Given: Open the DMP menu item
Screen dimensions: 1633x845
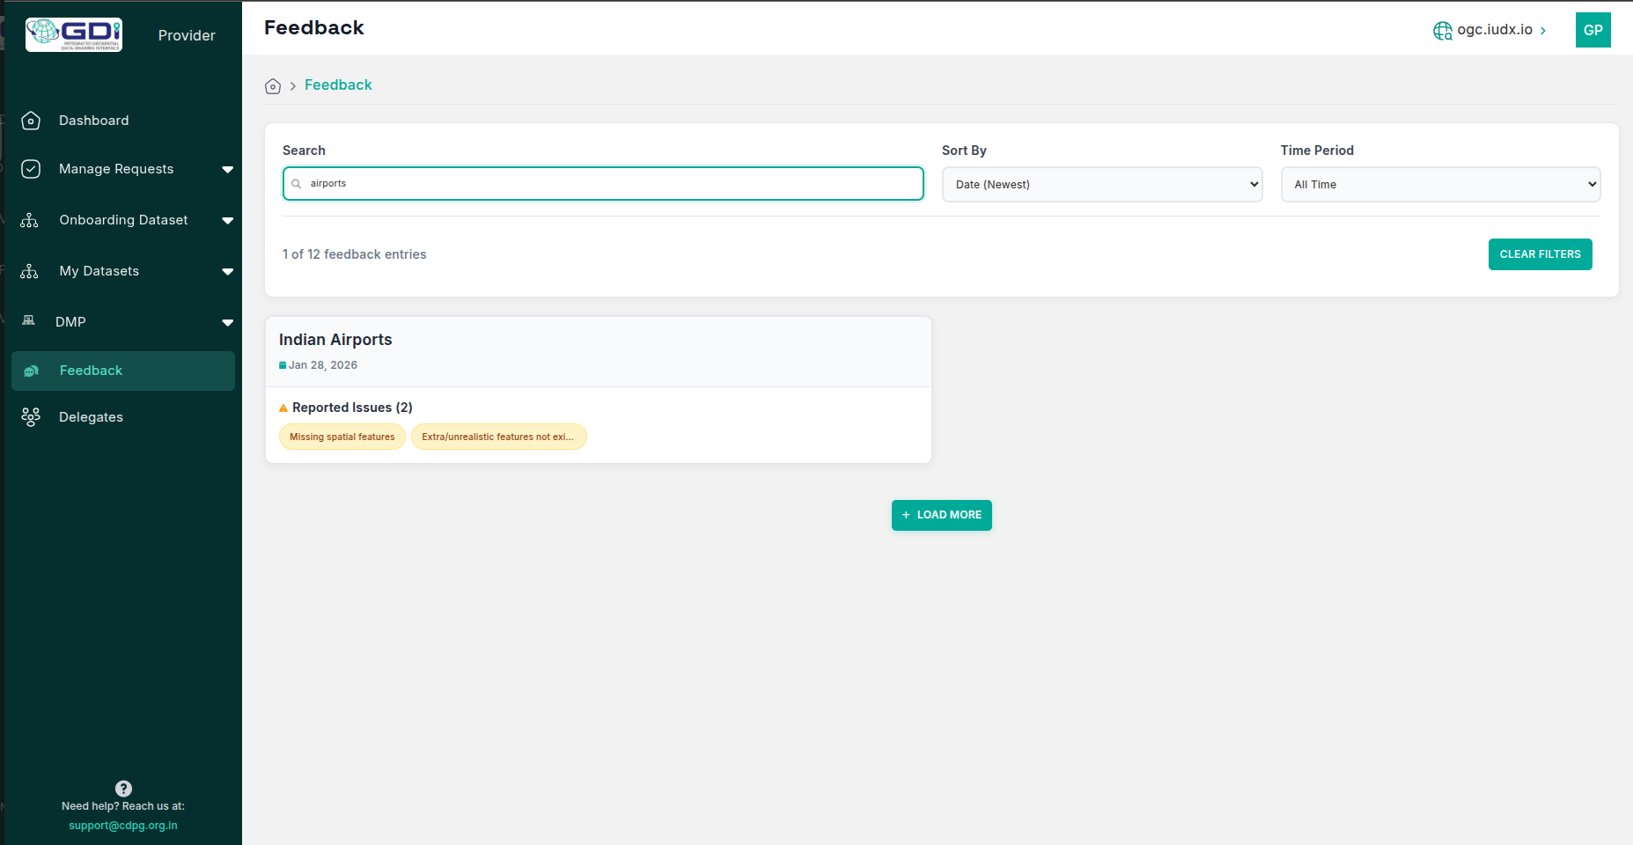Looking at the screenshot, I should tap(70, 322).
